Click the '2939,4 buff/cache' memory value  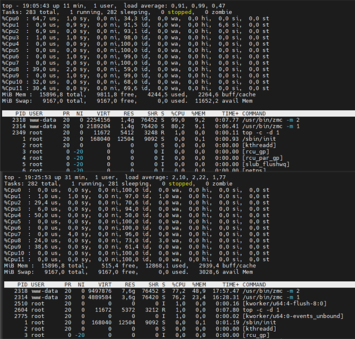tap(228, 266)
